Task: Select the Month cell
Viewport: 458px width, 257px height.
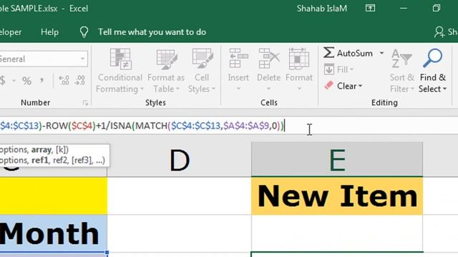Action: click(x=54, y=233)
